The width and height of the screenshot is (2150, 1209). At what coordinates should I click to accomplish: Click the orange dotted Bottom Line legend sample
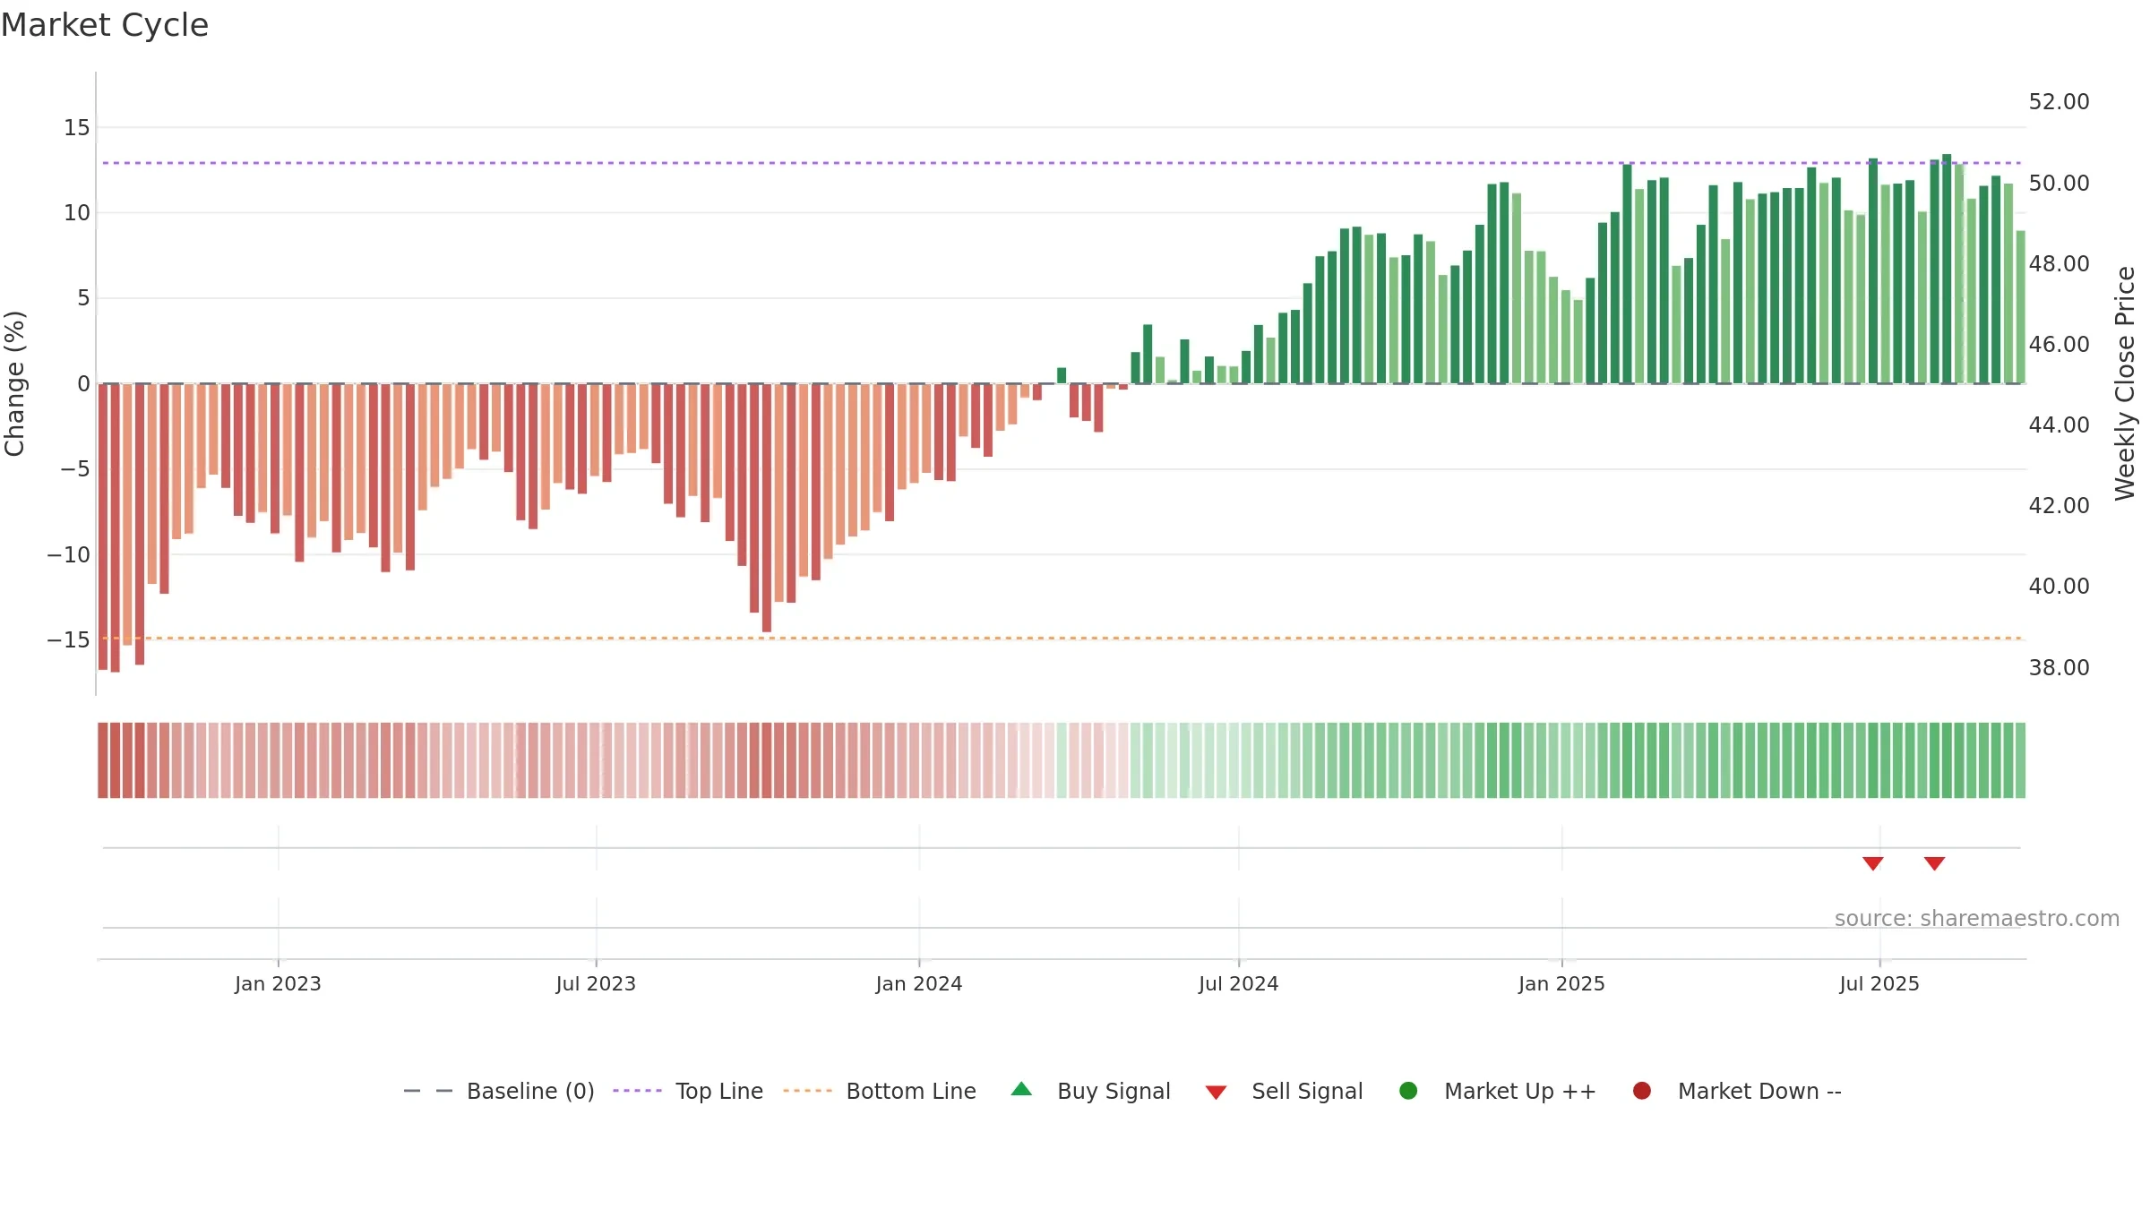[807, 1091]
